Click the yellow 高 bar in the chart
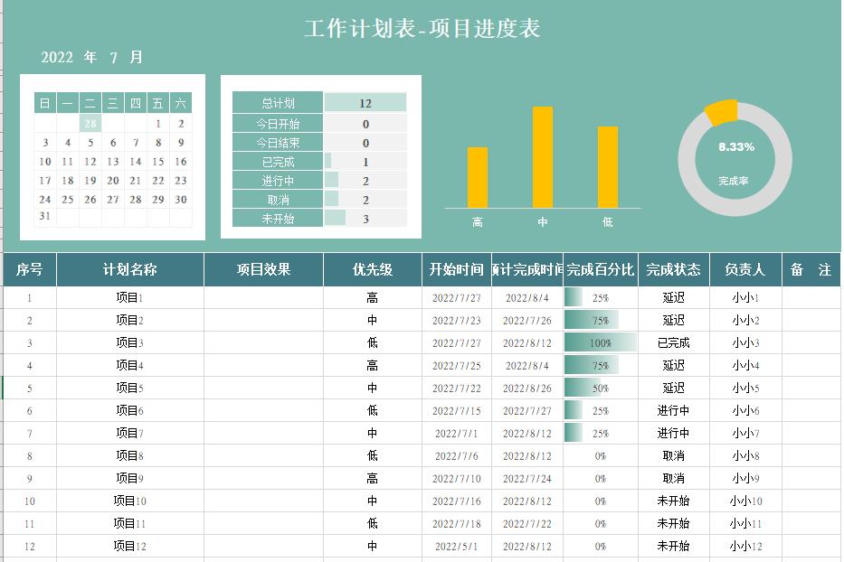The width and height of the screenshot is (844, 562). coord(475,176)
